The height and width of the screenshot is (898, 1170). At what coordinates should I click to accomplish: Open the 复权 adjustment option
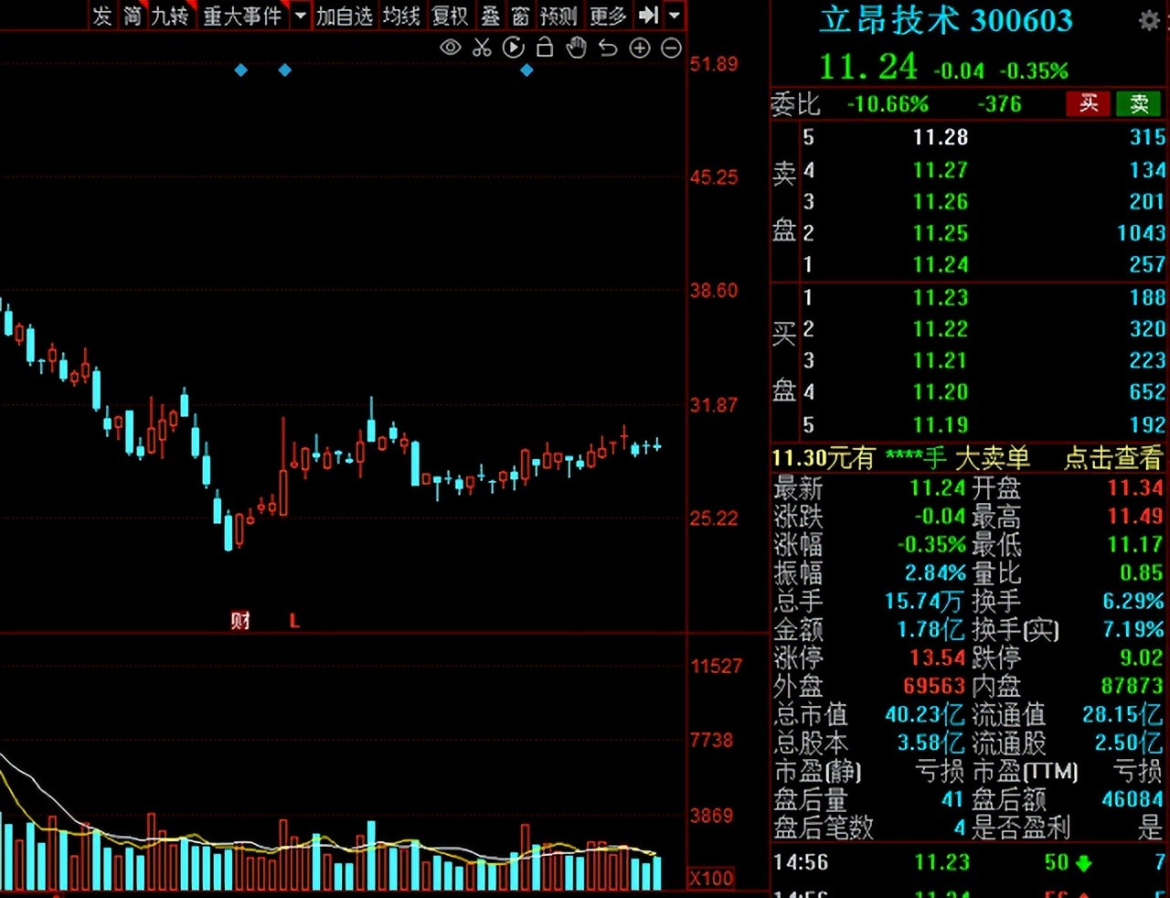pyautogui.click(x=450, y=16)
